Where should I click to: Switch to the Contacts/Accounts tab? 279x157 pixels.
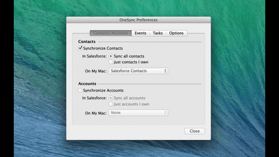pos(111,33)
